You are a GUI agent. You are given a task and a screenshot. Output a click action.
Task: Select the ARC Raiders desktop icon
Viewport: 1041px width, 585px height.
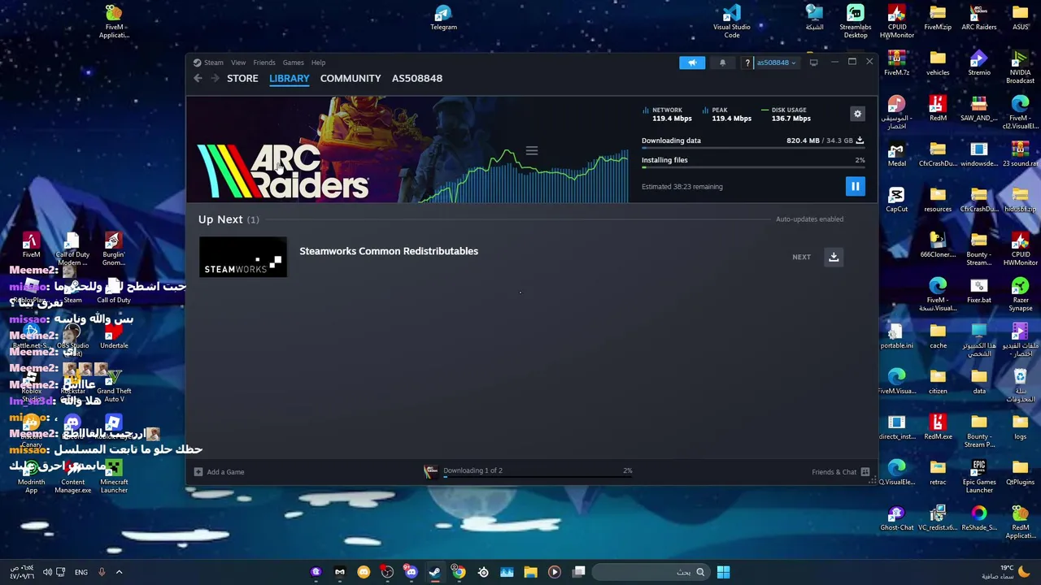click(x=979, y=18)
